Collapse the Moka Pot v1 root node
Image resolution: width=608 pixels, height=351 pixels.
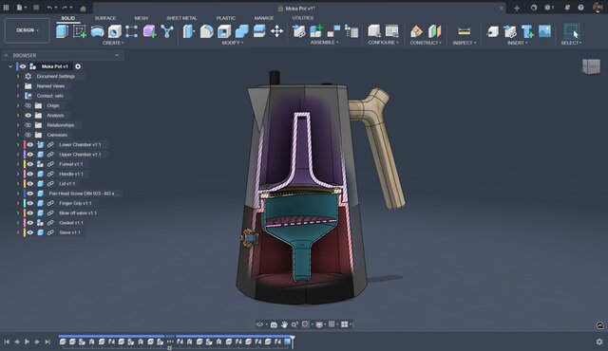point(10,66)
